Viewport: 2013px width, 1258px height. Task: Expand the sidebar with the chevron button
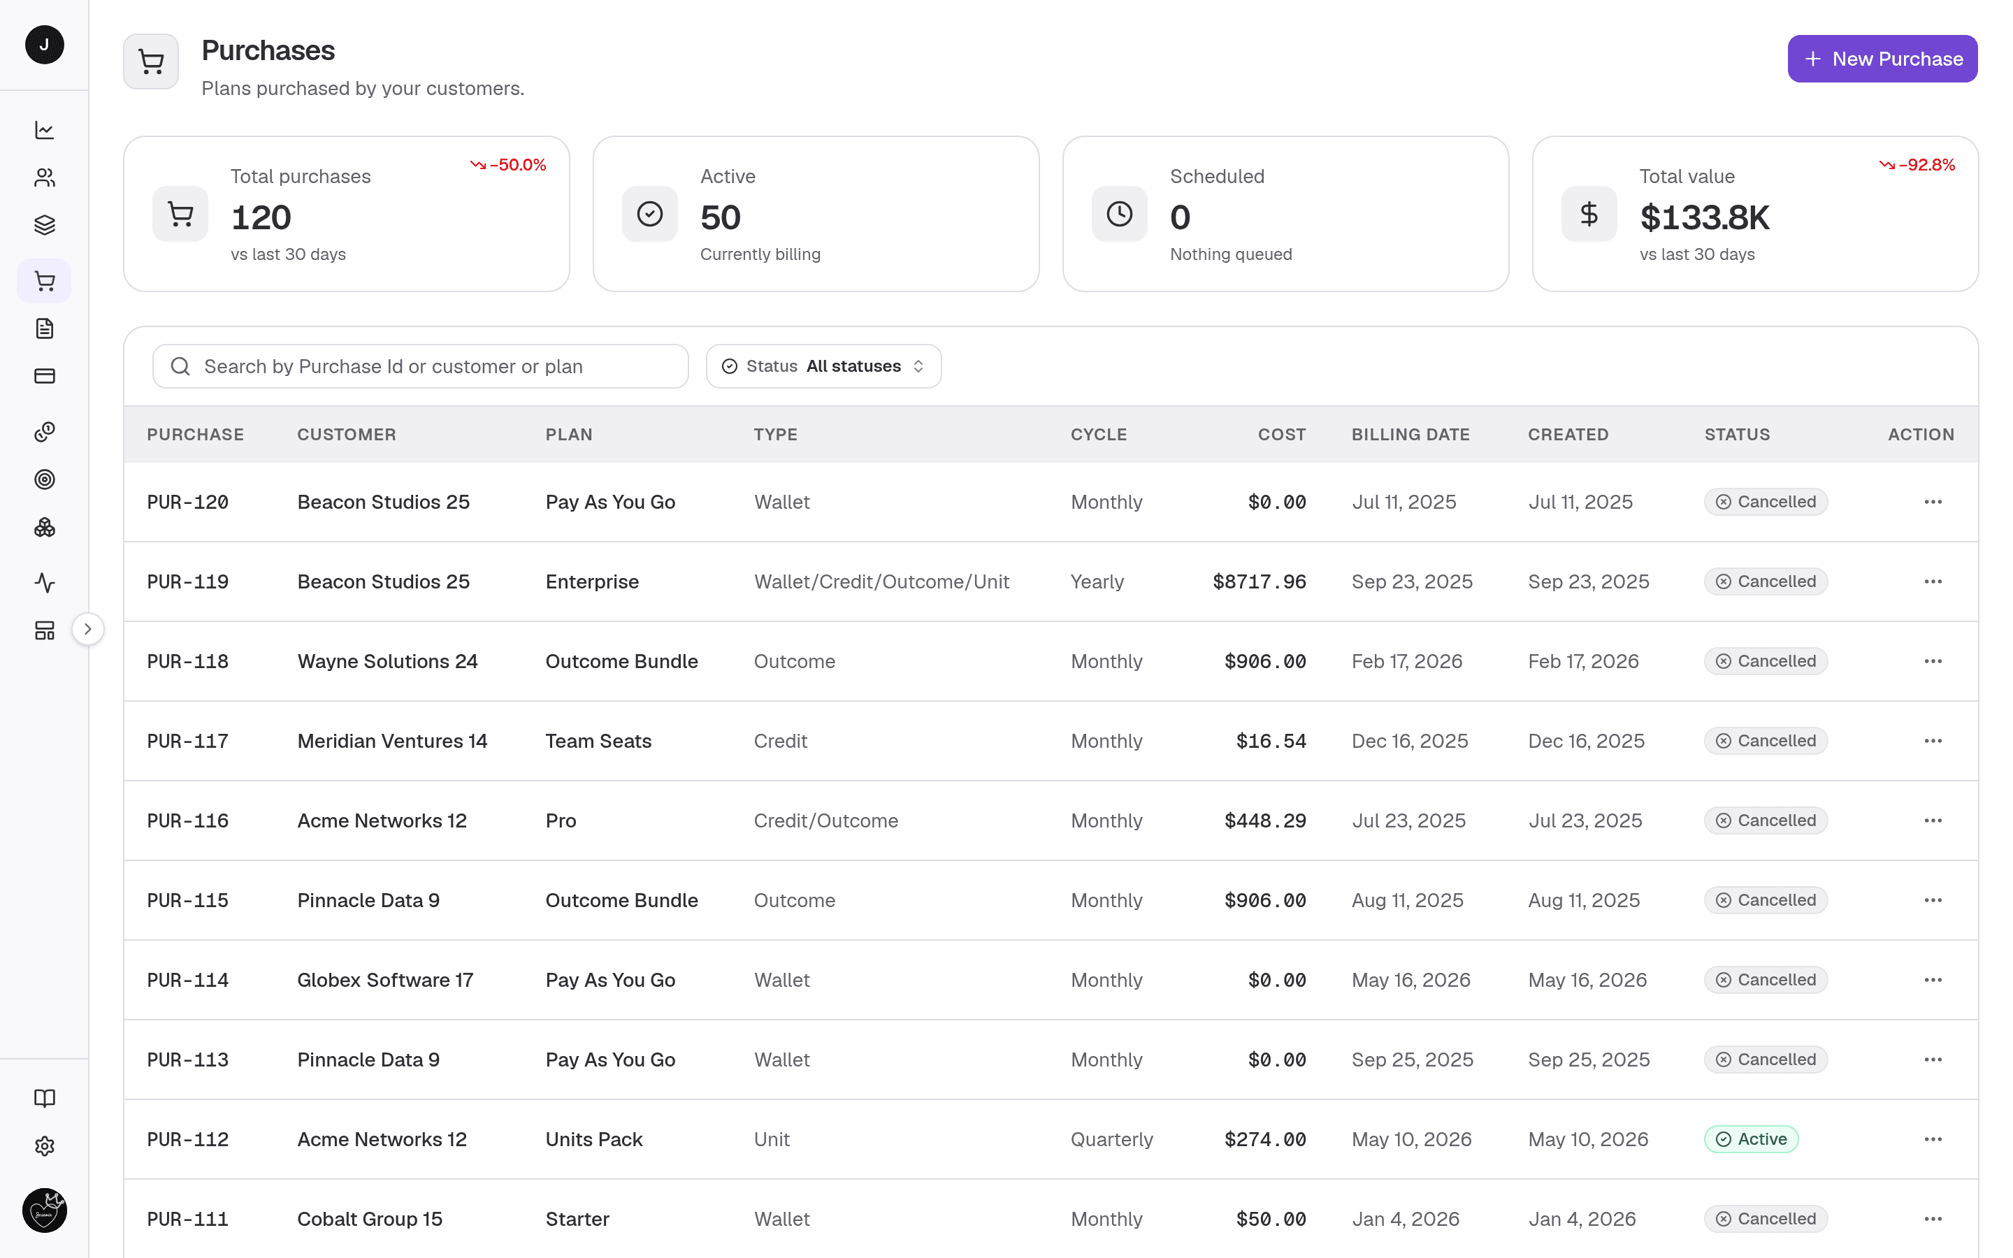(88, 629)
